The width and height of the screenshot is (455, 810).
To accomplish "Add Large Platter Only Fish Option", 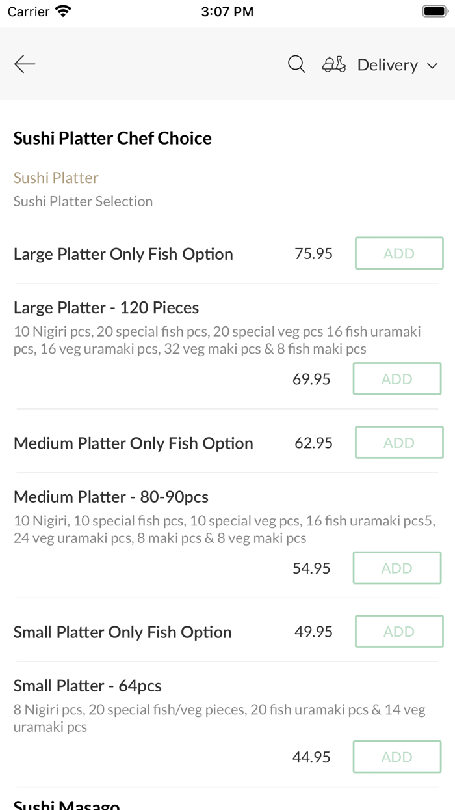I will [x=399, y=253].
